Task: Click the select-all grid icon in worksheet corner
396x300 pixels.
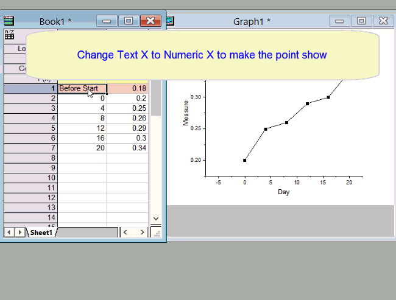Action: (x=10, y=35)
